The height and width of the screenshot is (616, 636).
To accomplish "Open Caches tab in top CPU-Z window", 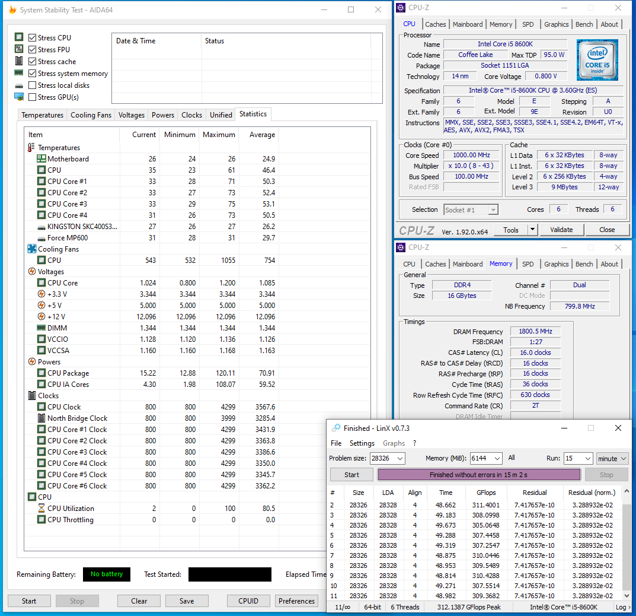I will (x=435, y=24).
